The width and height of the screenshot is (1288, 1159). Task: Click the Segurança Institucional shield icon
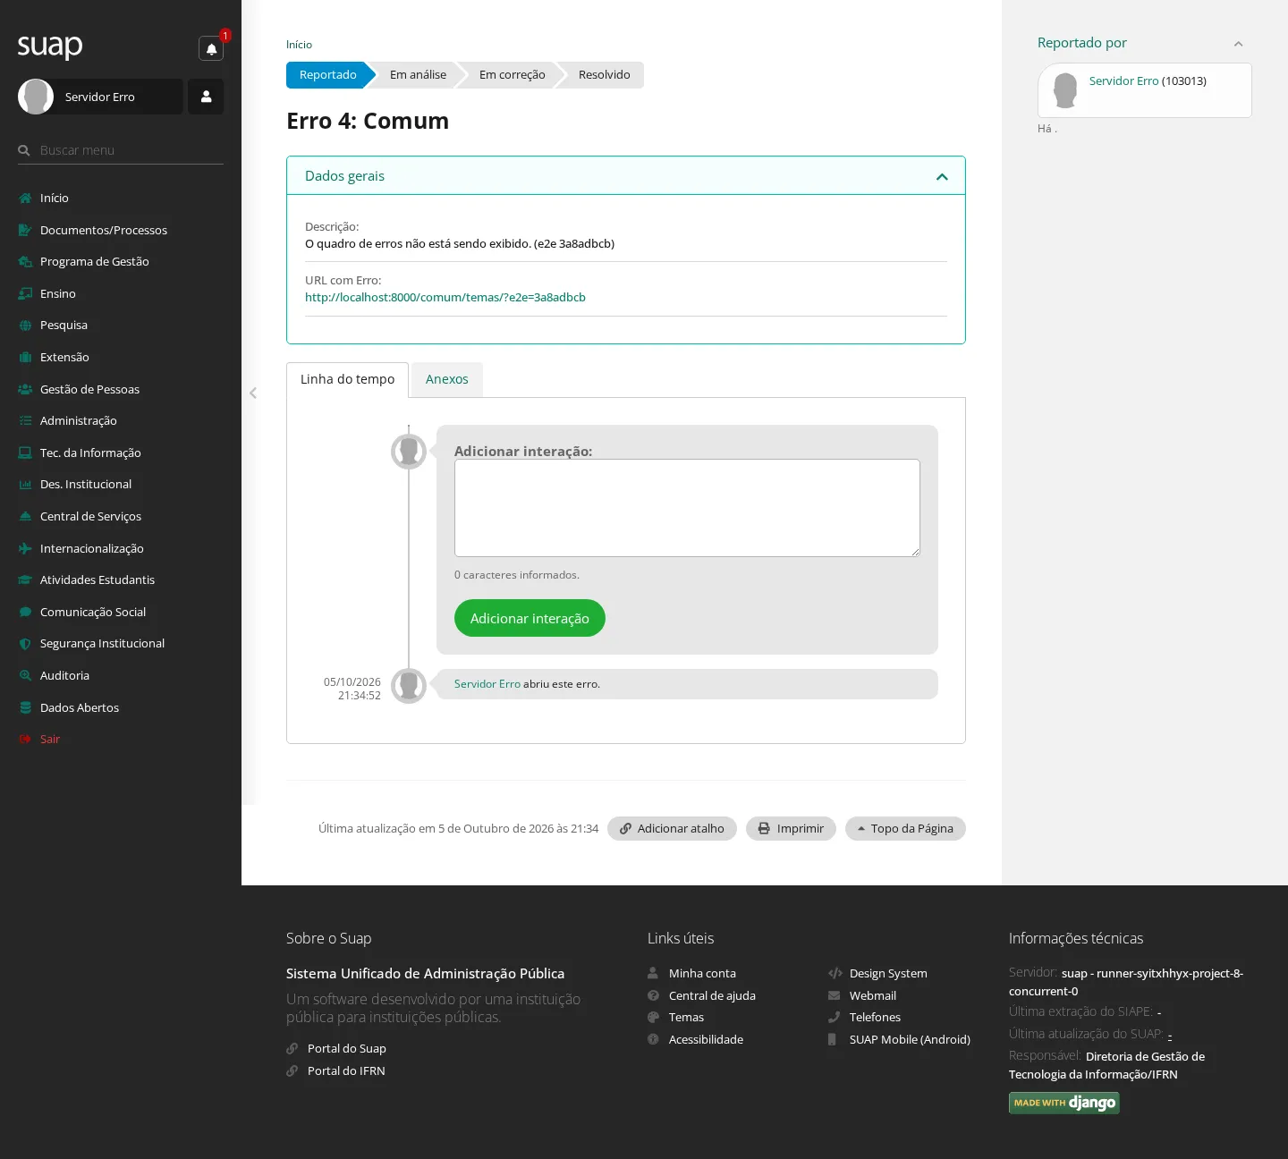(x=25, y=644)
